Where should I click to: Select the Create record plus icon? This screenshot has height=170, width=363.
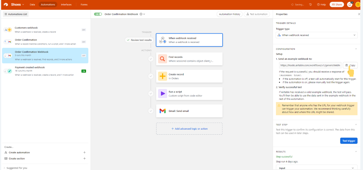point(163,76)
